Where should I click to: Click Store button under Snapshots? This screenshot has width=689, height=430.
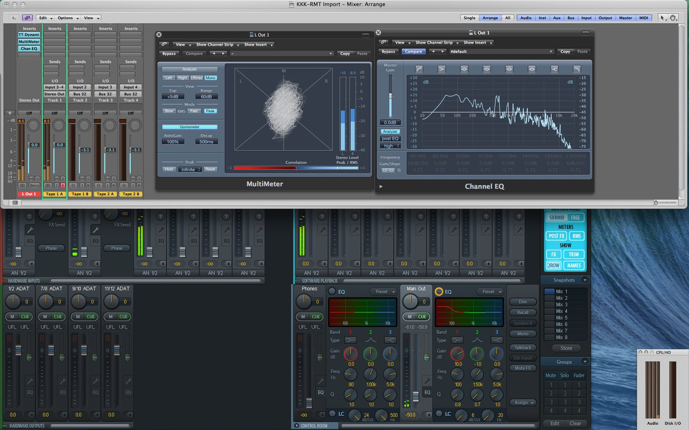(566, 348)
